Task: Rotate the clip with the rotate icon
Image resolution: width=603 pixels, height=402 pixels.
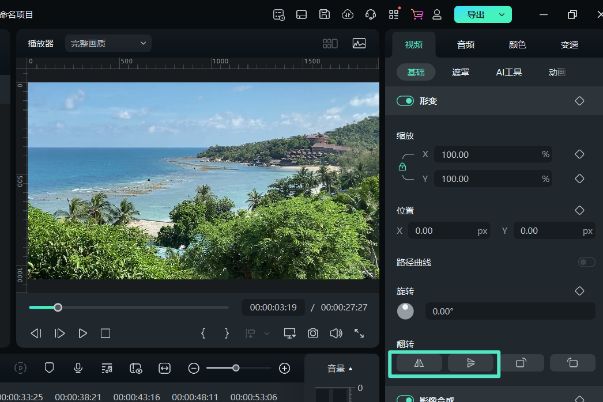Action: click(522, 362)
